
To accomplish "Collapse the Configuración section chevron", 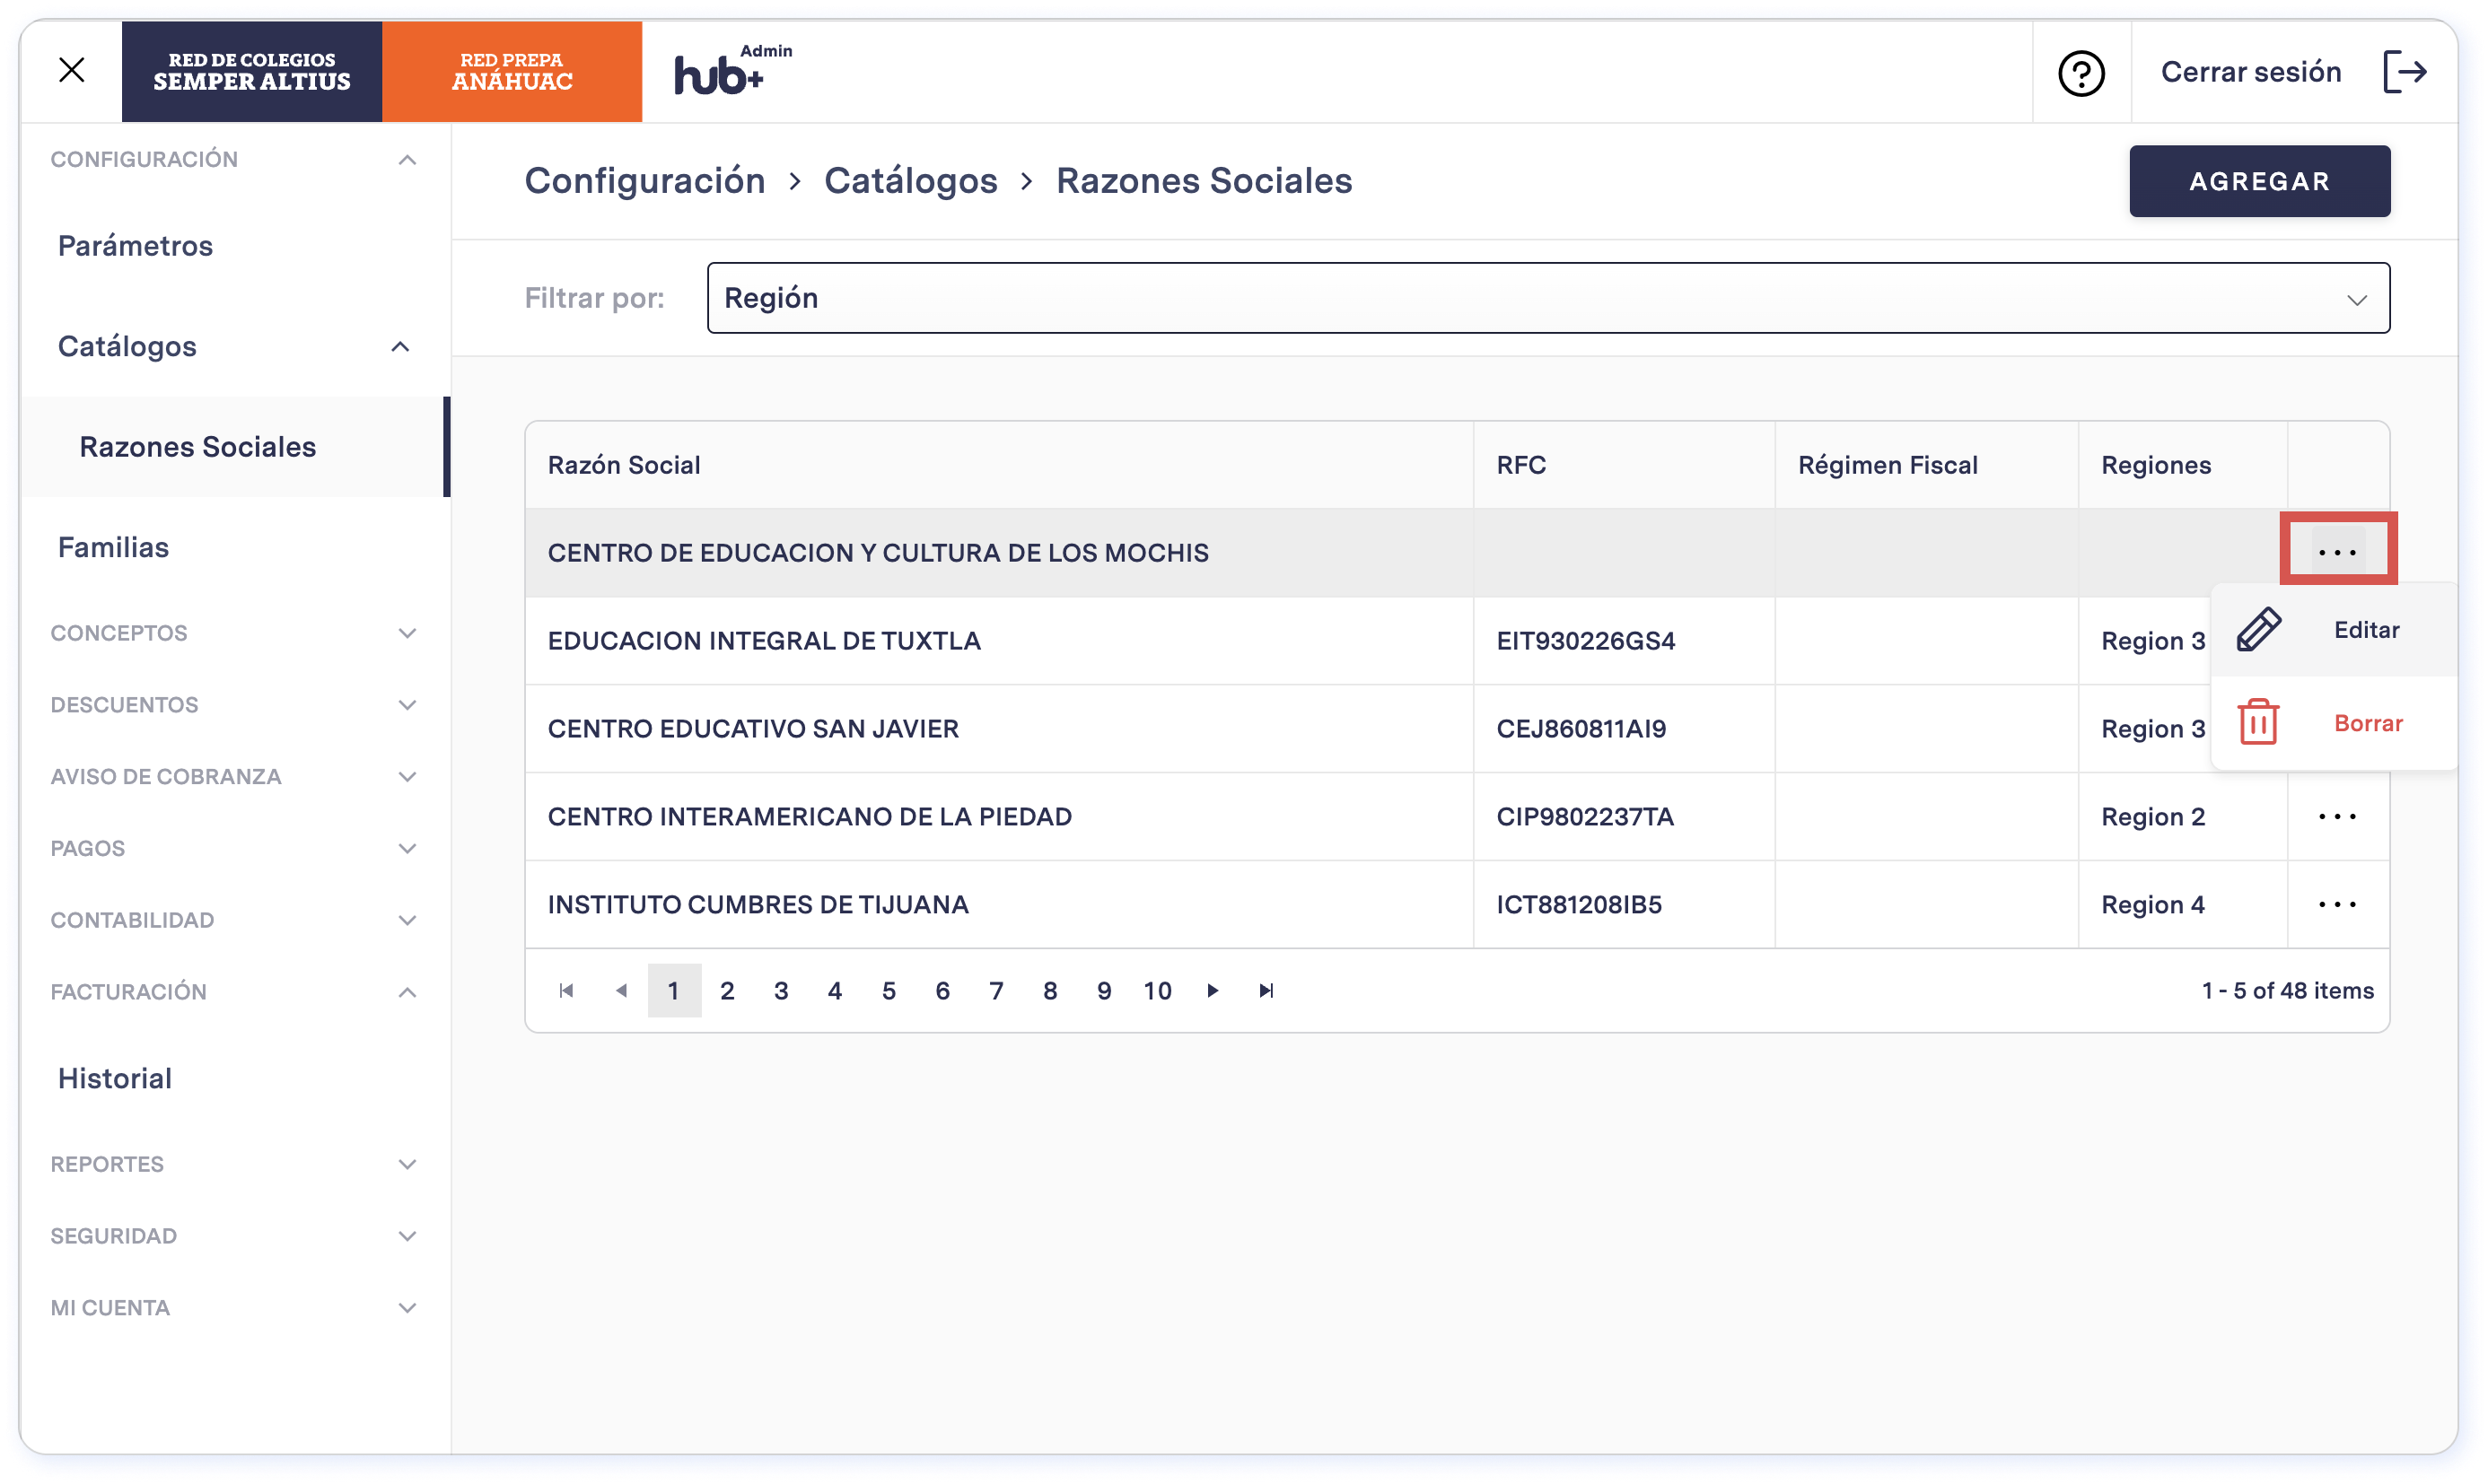I will click(x=407, y=160).
